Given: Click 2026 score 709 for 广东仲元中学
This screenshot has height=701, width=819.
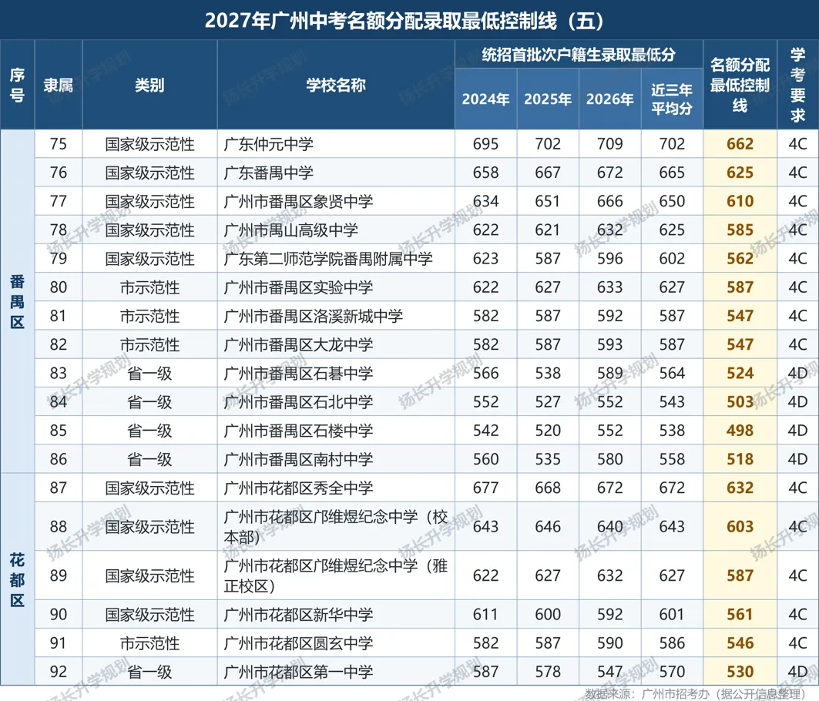Looking at the screenshot, I should tap(609, 144).
